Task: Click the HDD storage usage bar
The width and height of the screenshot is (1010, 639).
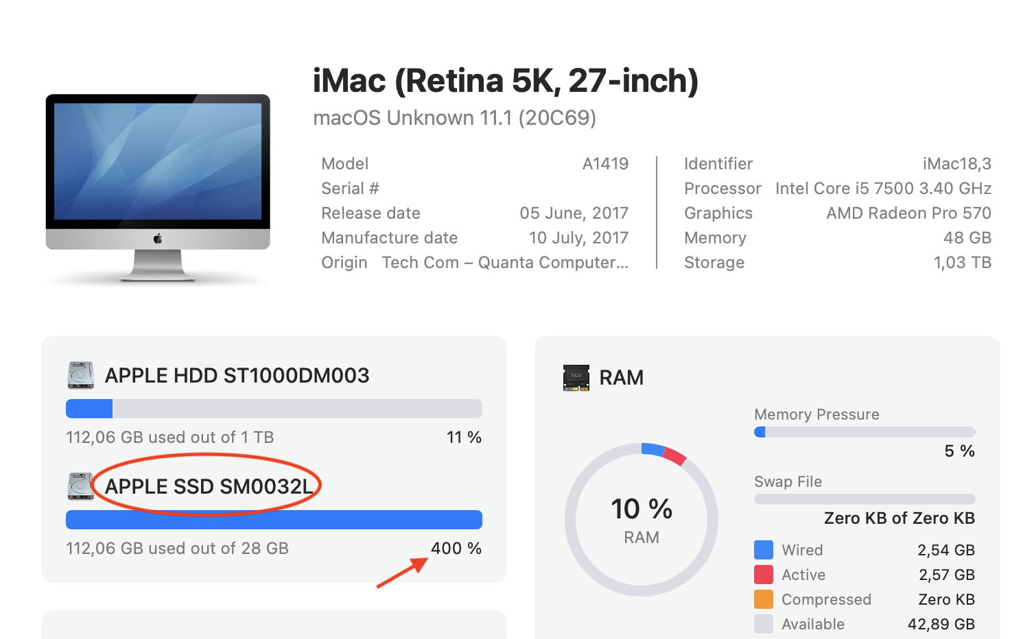Action: [274, 409]
